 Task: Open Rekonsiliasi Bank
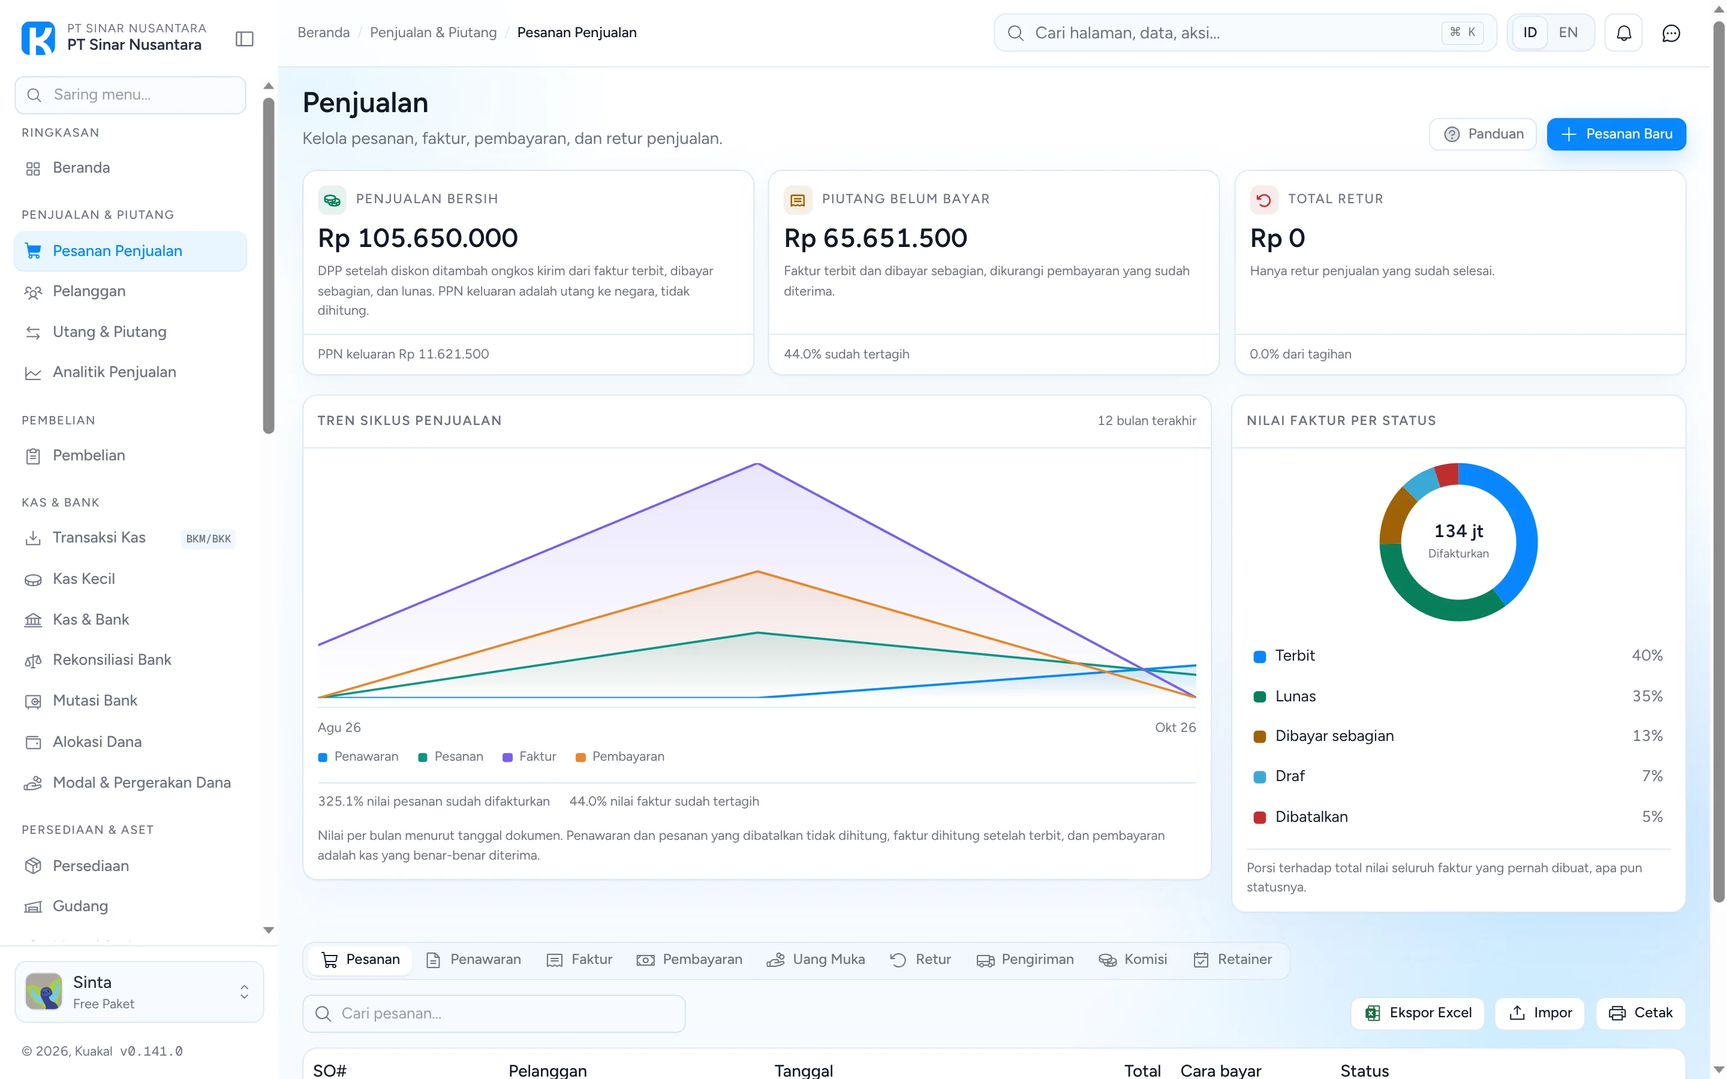pos(131,660)
